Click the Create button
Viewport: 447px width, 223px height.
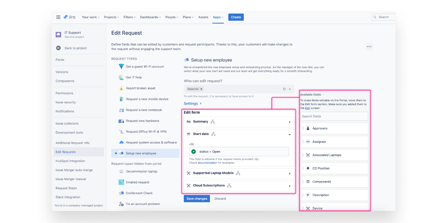(236, 17)
